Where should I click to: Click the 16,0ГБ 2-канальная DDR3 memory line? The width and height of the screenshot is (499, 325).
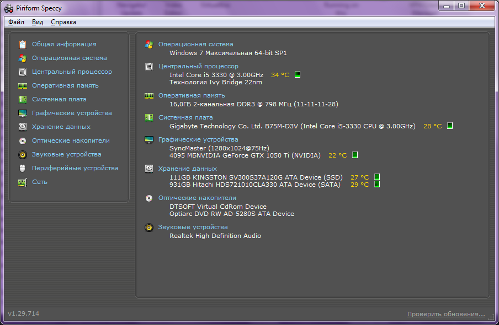253,104
